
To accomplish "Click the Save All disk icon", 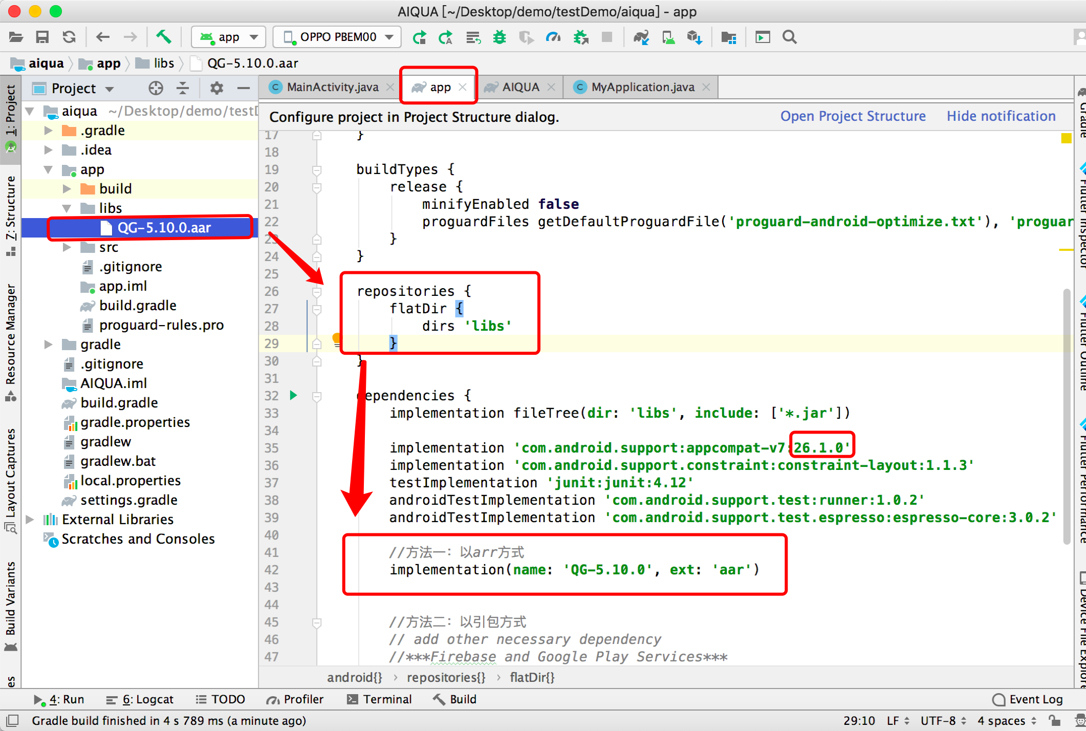I will tap(42, 37).
